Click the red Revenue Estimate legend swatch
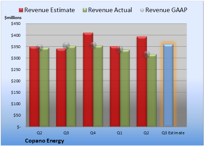This screenshot has height=146, width=204. click(21, 10)
